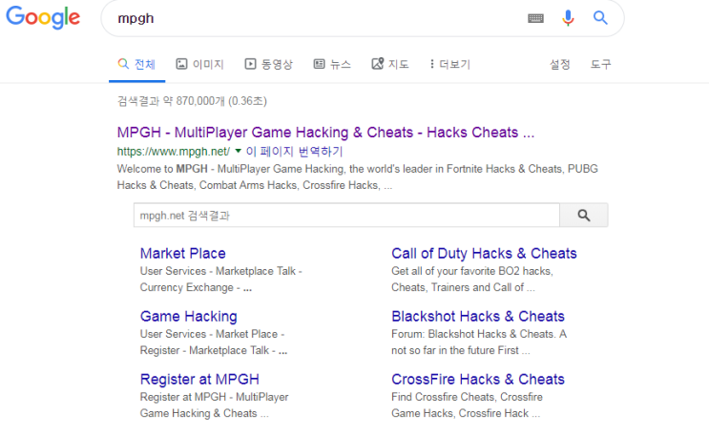Open the MPGH - MultiPlayer Game Hacking result
The width and height of the screenshot is (709, 435).
[325, 132]
